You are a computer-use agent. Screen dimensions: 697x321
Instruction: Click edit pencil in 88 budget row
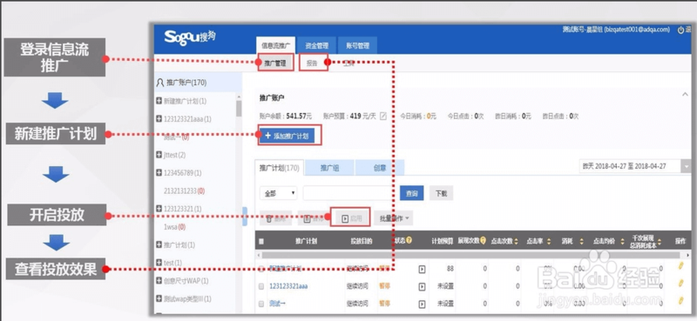point(680,265)
